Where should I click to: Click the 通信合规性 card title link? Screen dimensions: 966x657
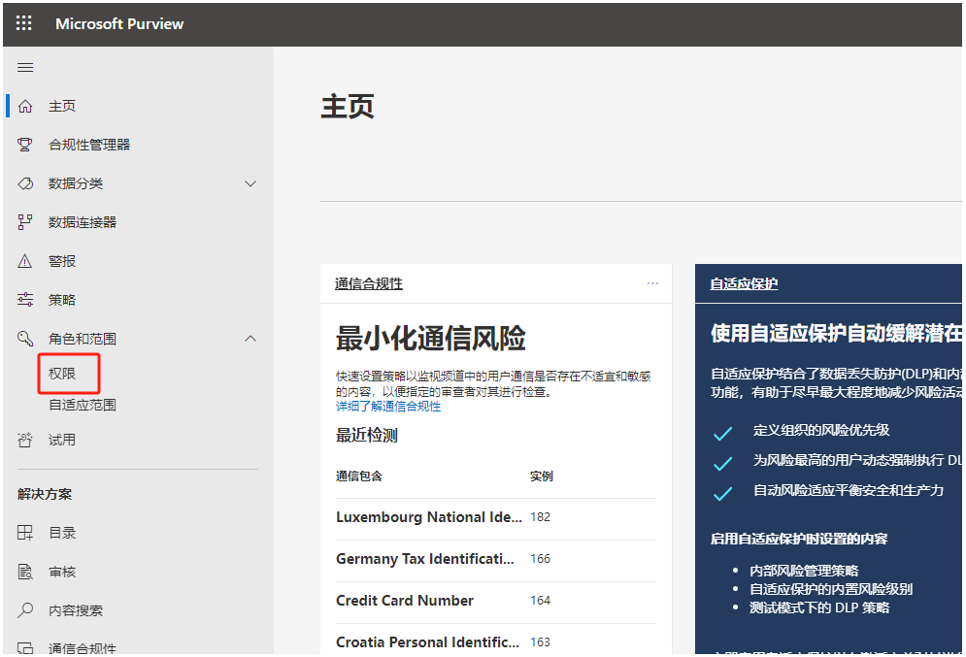tap(368, 283)
